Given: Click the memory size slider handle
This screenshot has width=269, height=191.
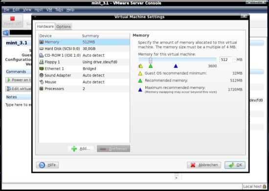Looking at the screenshot, I should tap(150, 60).
